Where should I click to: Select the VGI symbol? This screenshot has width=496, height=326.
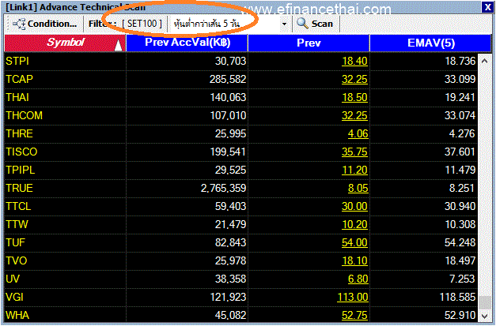[14, 297]
